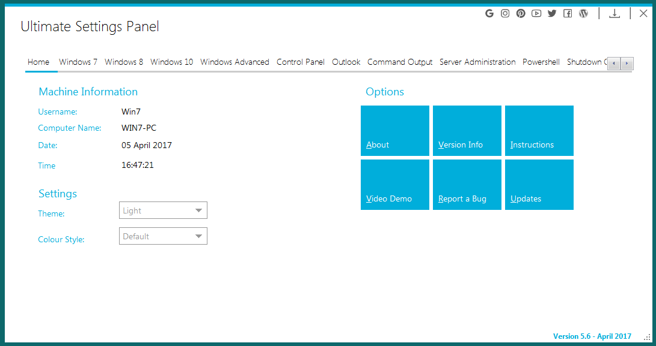Click the YouTube icon
This screenshot has width=656, height=346.
tap(536, 14)
